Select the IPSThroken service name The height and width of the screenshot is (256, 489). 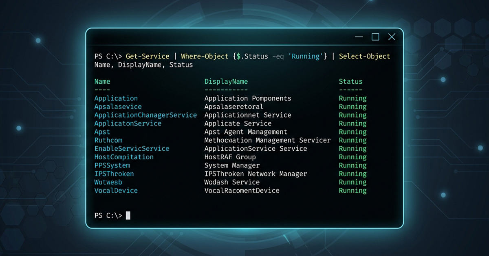point(114,174)
